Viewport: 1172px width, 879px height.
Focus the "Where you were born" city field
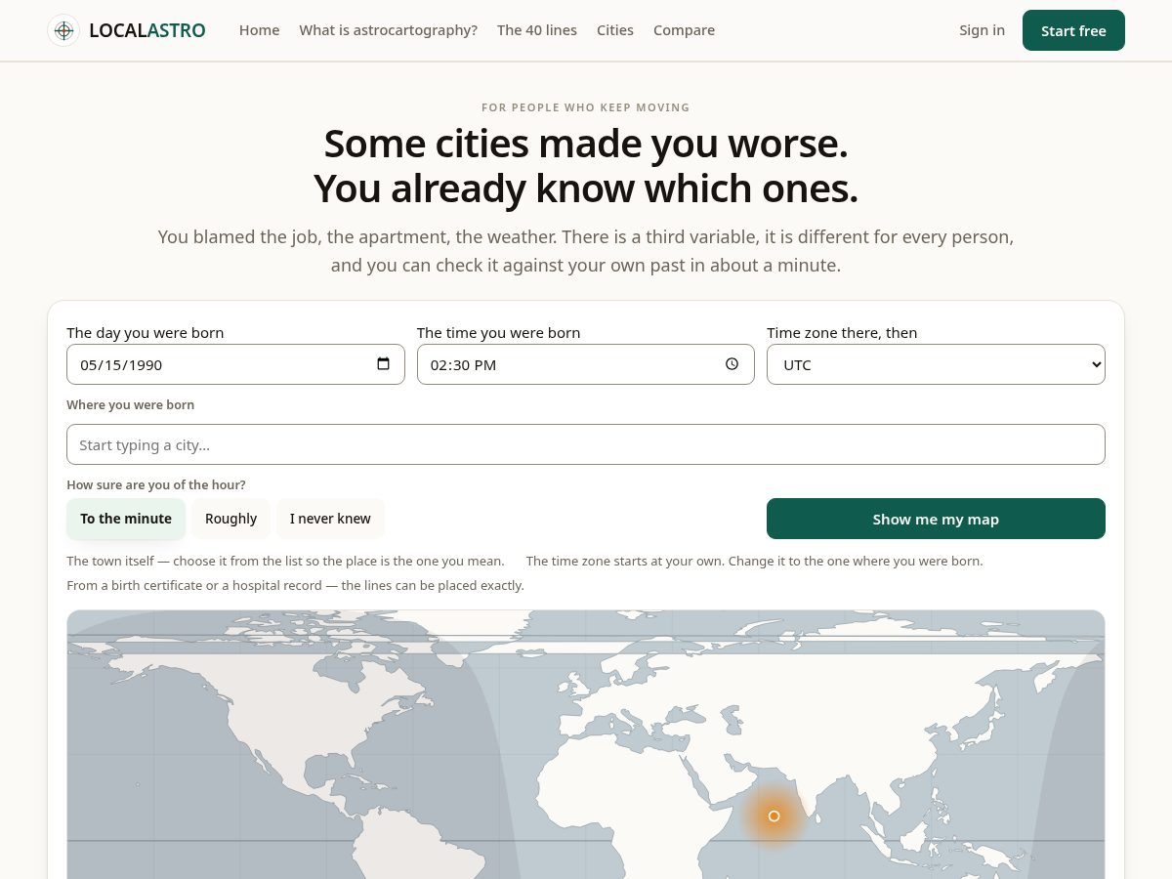[x=586, y=444]
